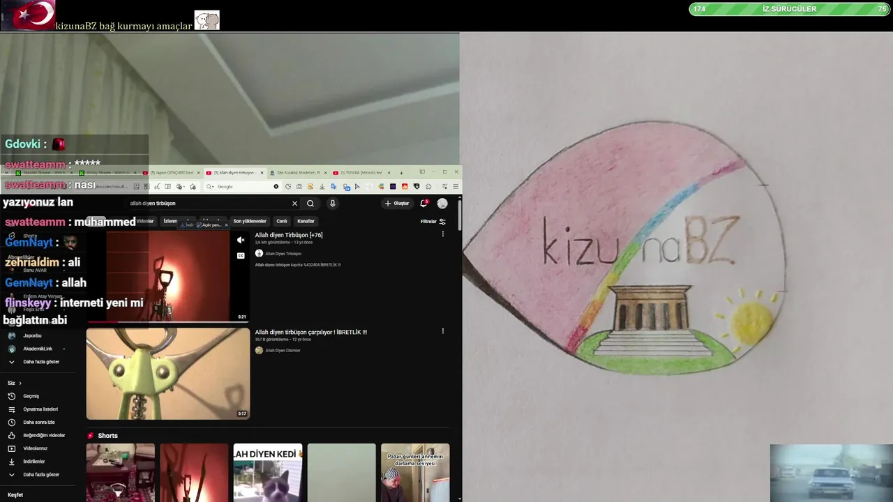
Task: Open the YouTube account avatar menu
Action: (x=442, y=204)
